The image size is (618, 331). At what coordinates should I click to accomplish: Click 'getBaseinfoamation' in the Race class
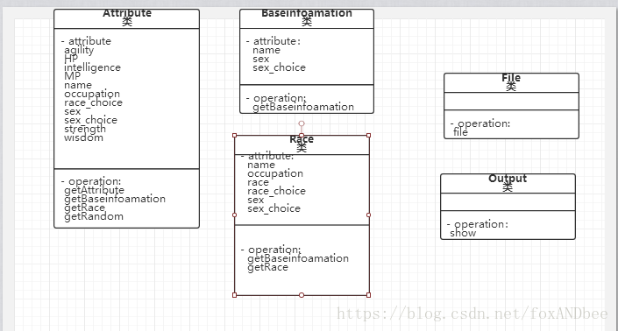coord(297,258)
